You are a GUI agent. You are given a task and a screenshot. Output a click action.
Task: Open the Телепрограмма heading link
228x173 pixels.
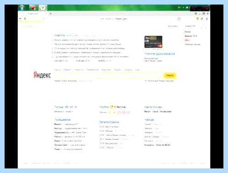[x=109, y=122]
